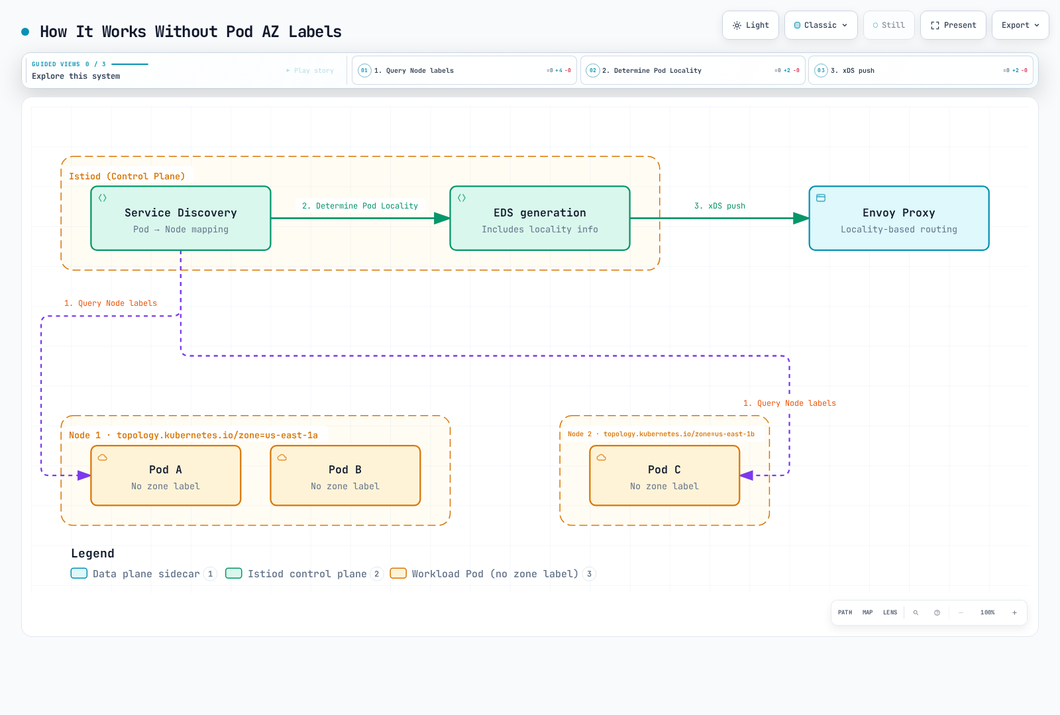Click the code icon on Service Discovery
Image resolution: width=1060 pixels, height=715 pixels.
(x=103, y=198)
